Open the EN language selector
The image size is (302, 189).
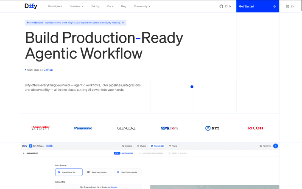(290, 6)
